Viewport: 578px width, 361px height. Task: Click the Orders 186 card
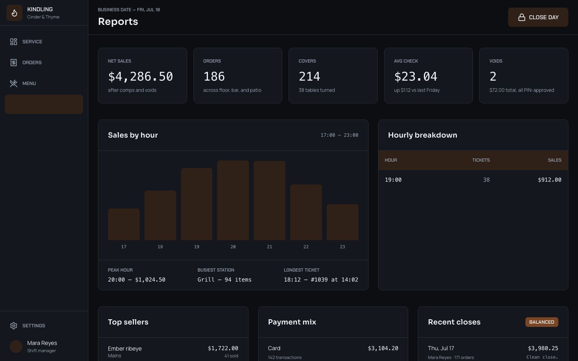pyautogui.click(x=238, y=75)
